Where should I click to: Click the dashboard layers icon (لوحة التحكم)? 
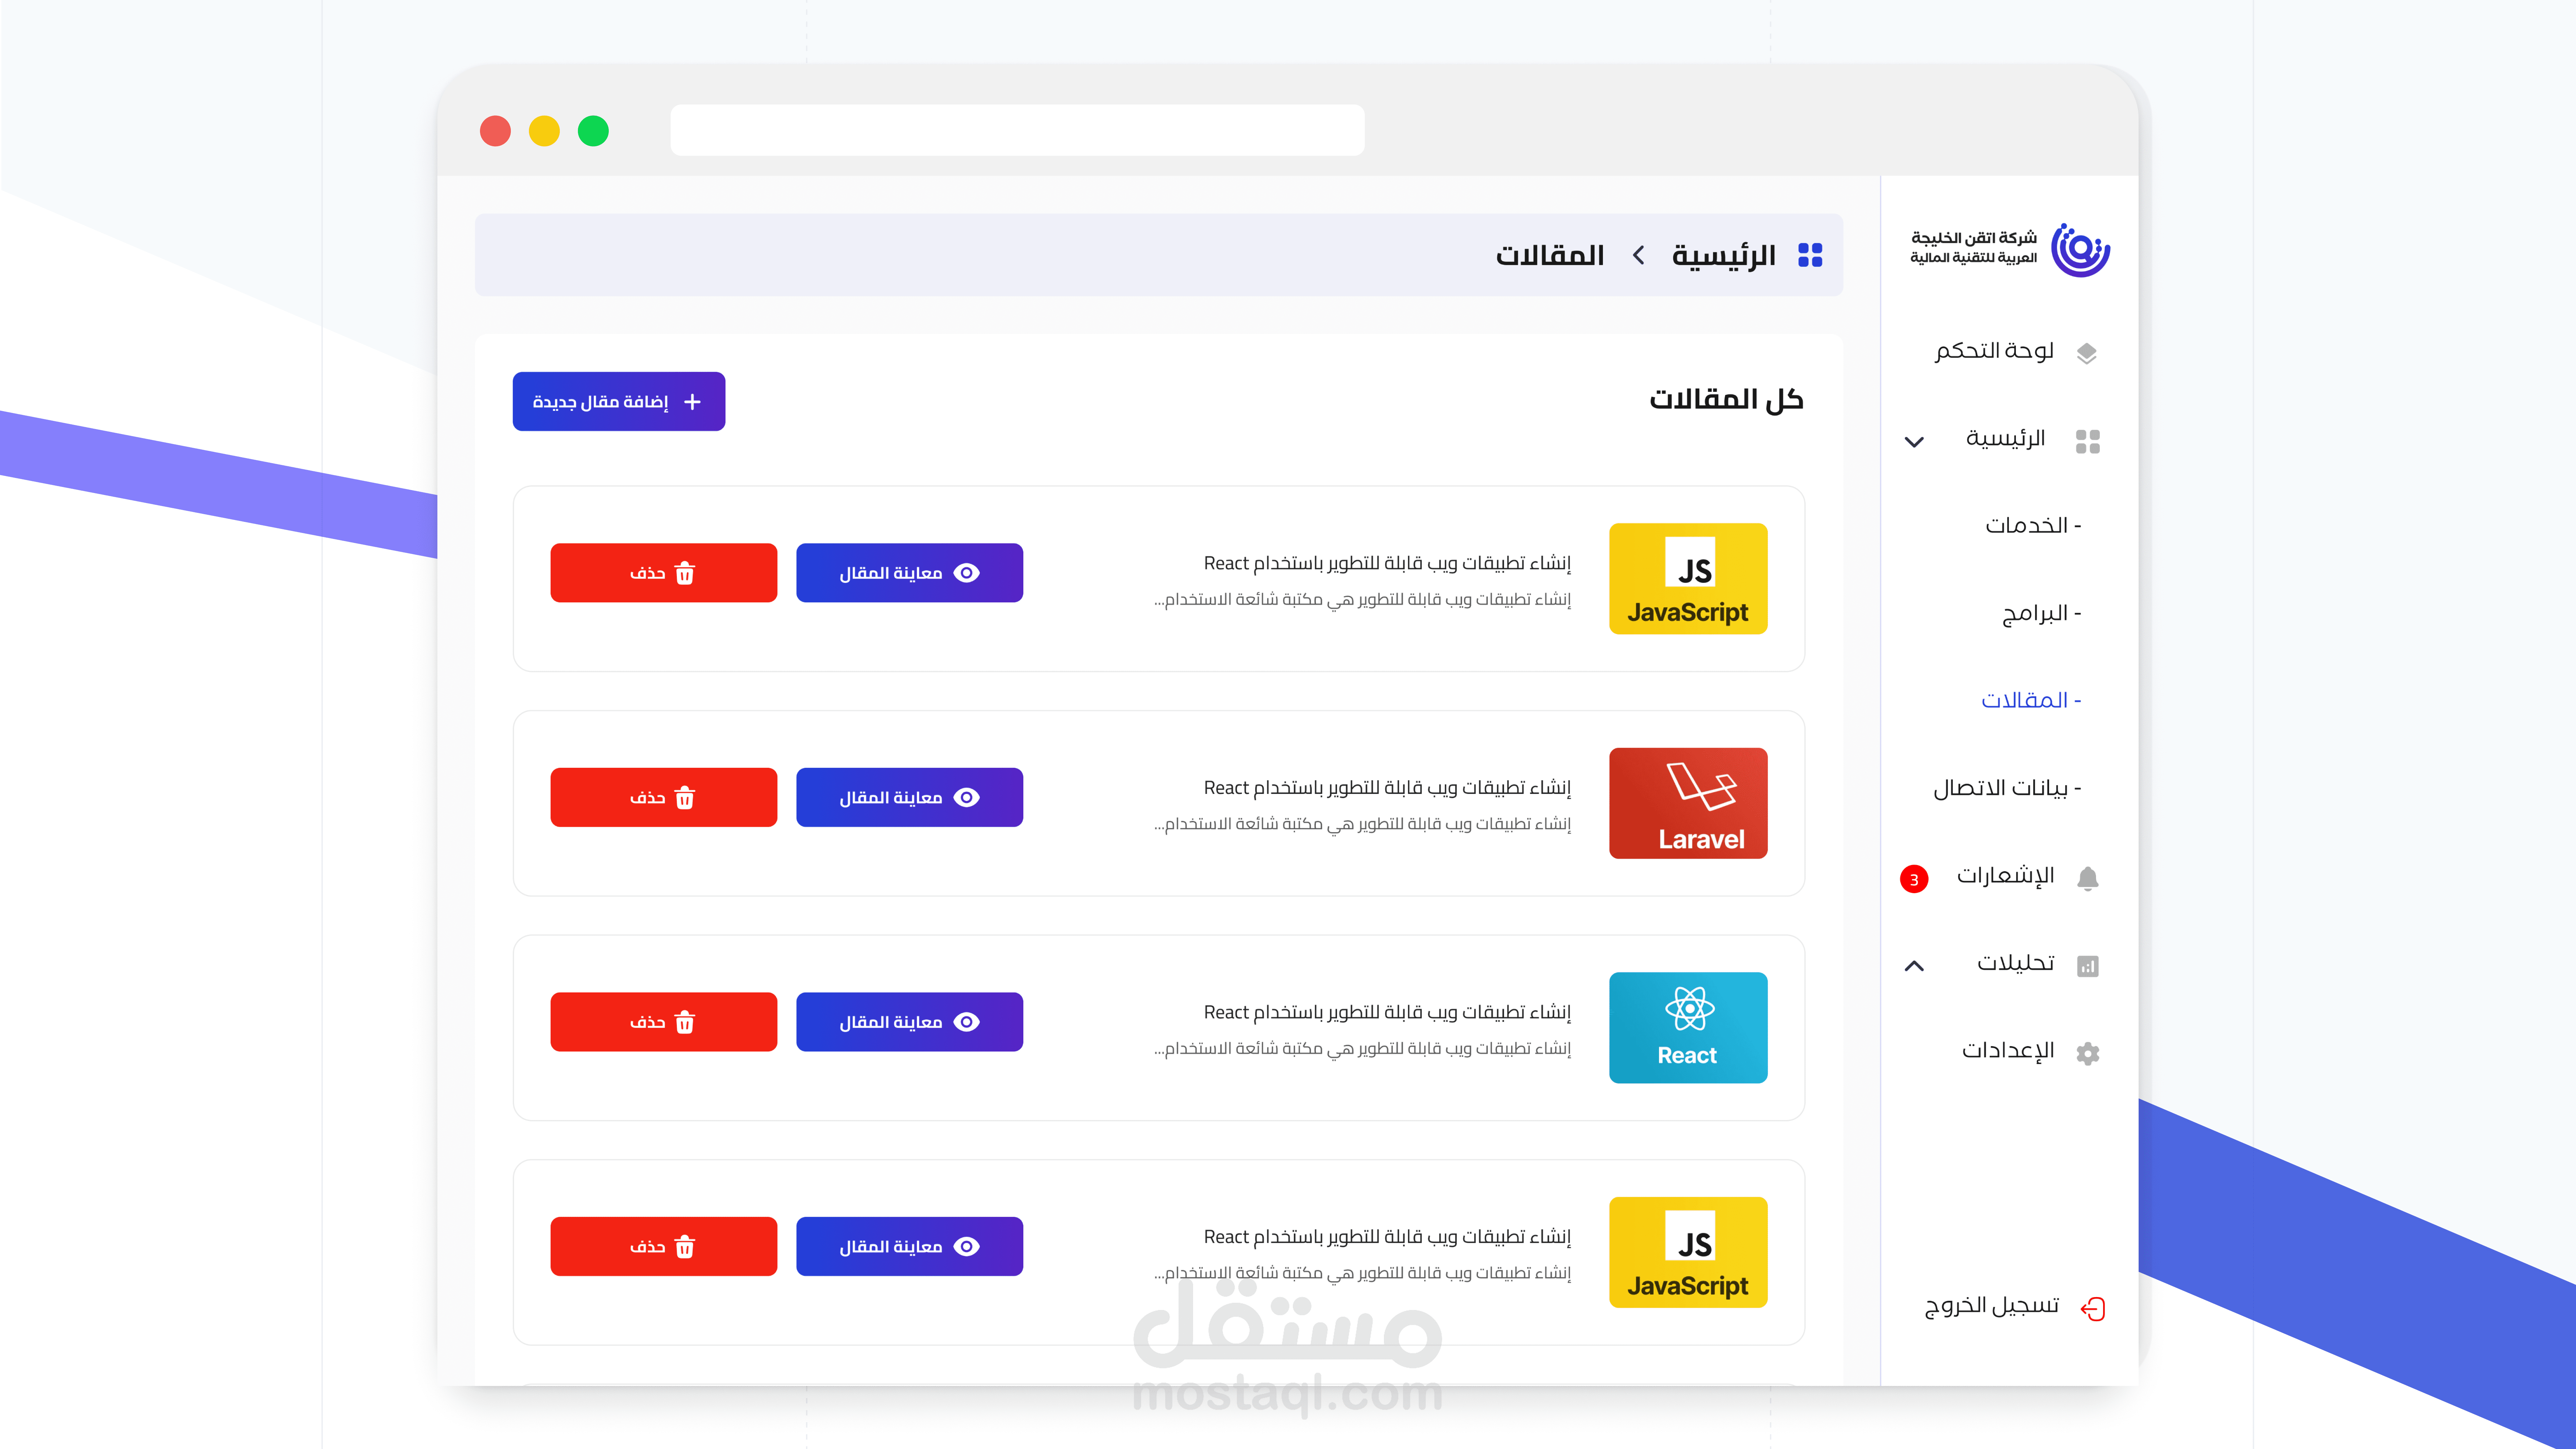2087,353
